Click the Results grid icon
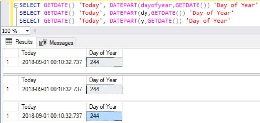Viewport: 260px width, 123px height. click(9, 42)
